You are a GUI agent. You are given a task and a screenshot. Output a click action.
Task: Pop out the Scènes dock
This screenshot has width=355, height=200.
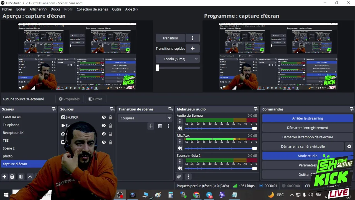tap(54, 109)
